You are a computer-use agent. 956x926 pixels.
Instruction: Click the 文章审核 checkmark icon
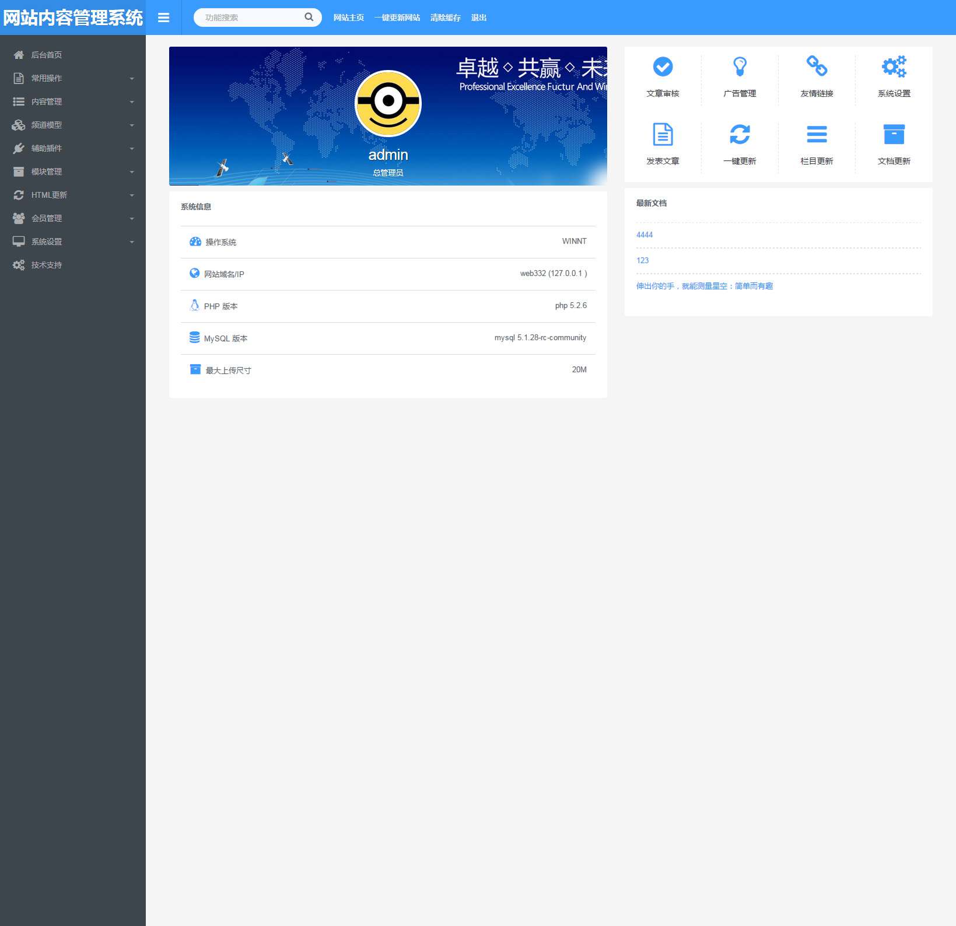click(663, 67)
